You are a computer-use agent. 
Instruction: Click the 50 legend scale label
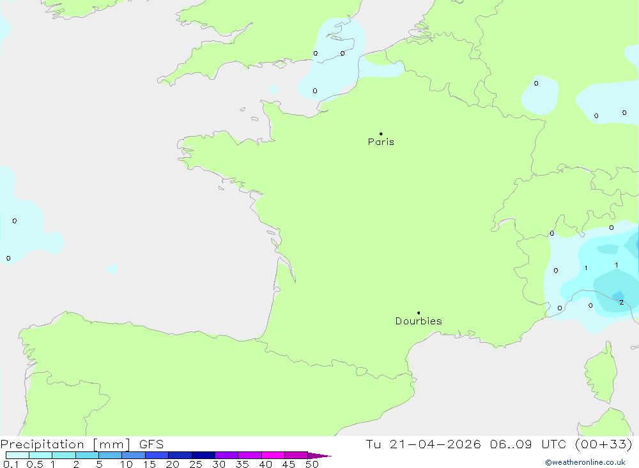pyautogui.click(x=312, y=464)
